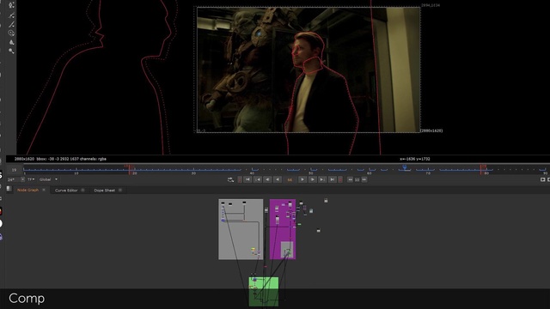The image size is (550, 309).
Task: Select the Bezier pen tool in viewer toolbar
Action: coord(11,5)
